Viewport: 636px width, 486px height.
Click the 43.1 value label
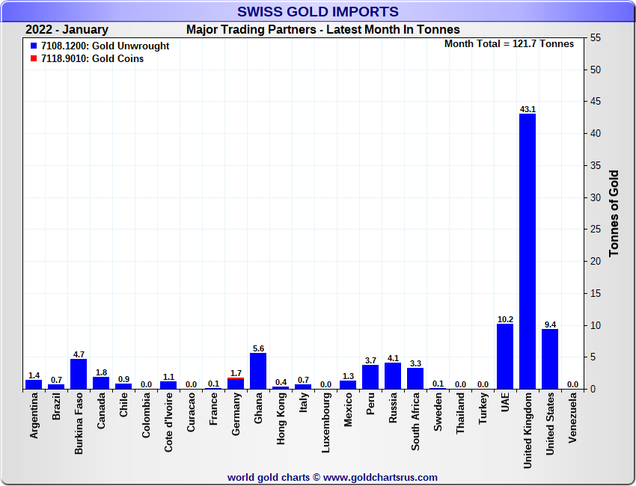coord(528,109)
